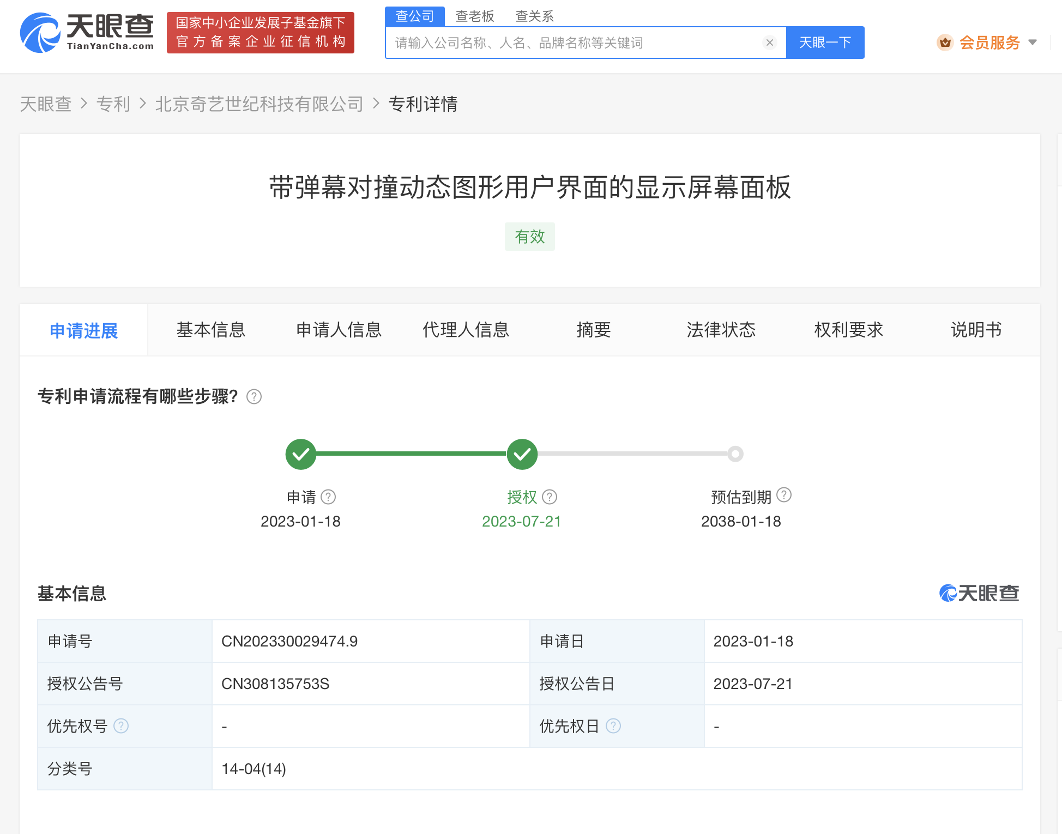Click help icon beside 优先权号
The width and height of the screenshot is (1062, 834).
(121, 726)
